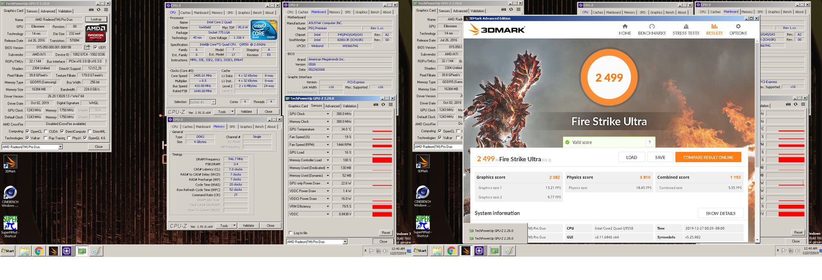
Task: Expand the Memory Controller Load sensor dropdown
Action: pos(328,160)
